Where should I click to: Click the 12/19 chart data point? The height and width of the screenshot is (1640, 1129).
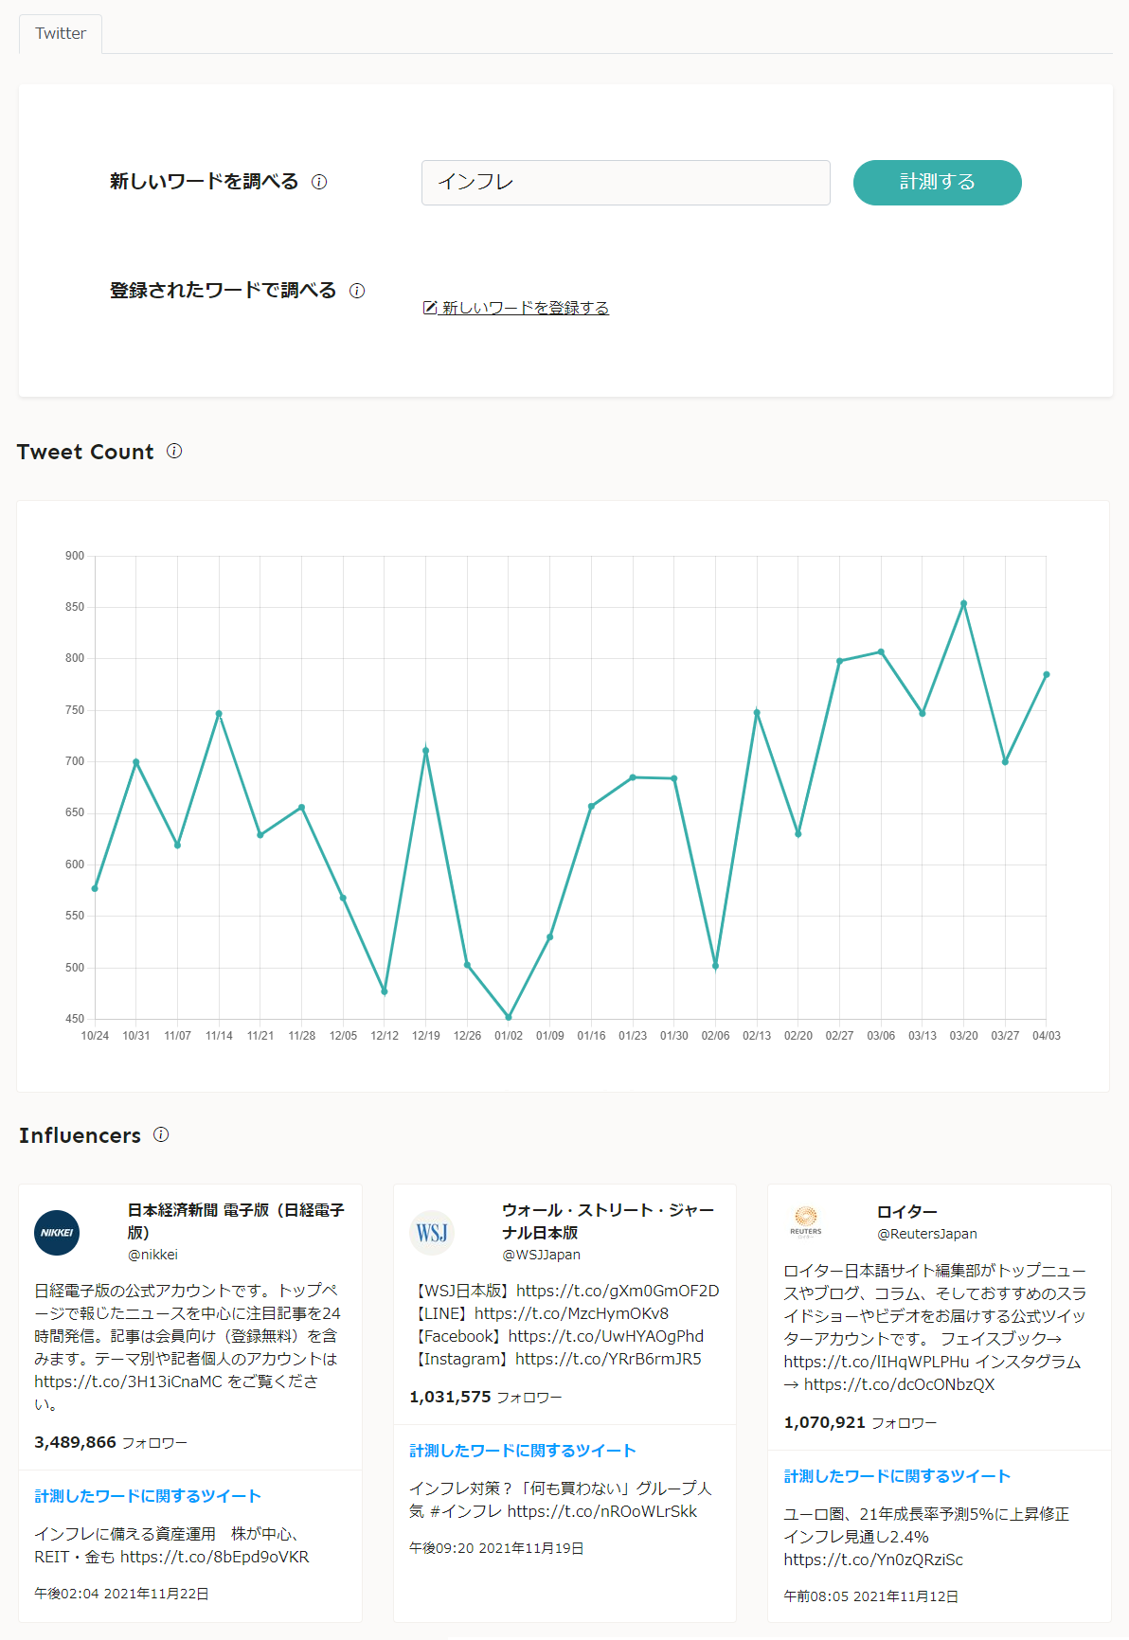click(x=426, y=751)
